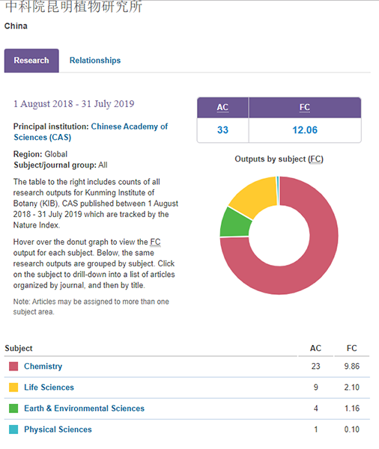Viewport: 379px width, 449px height.
Task: Open Chinese Academy of Sciences (CAS) link
Action: point(91,132)
